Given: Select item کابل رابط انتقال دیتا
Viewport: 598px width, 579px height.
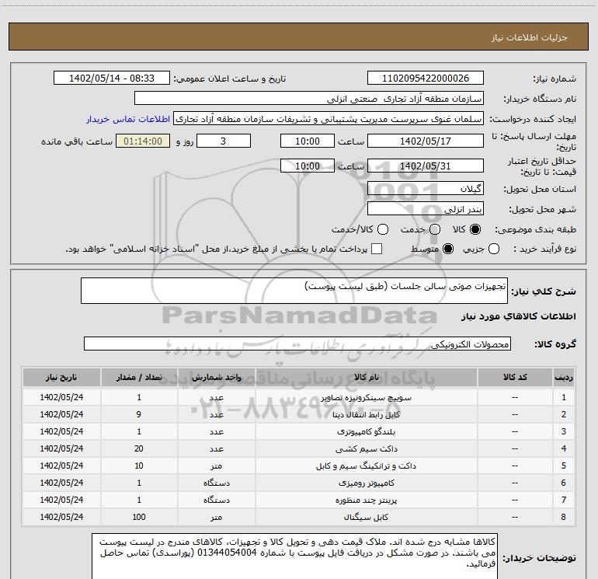Looking at the screenshot, I should 366,415.
